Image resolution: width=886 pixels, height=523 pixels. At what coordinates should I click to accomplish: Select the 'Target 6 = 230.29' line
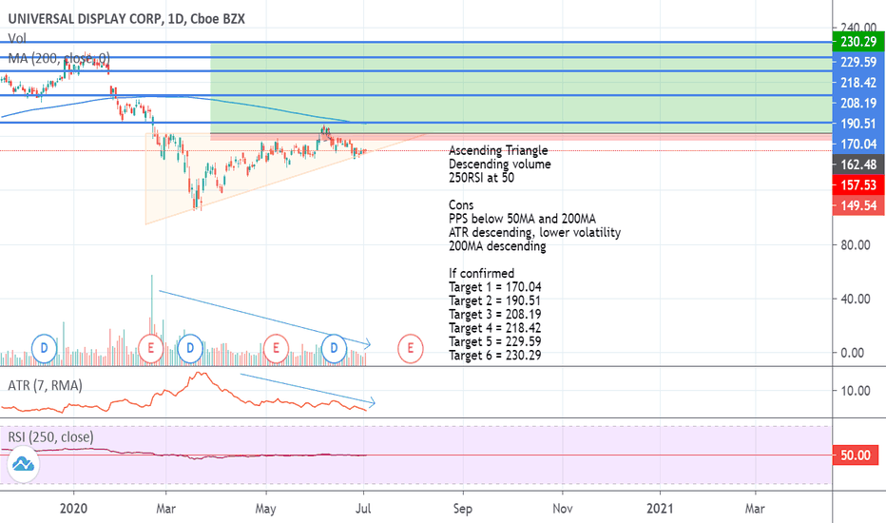tap(495, 355)
